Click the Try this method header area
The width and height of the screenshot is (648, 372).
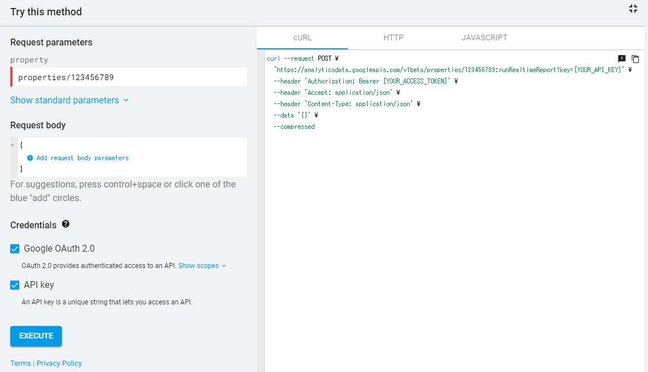45,11
